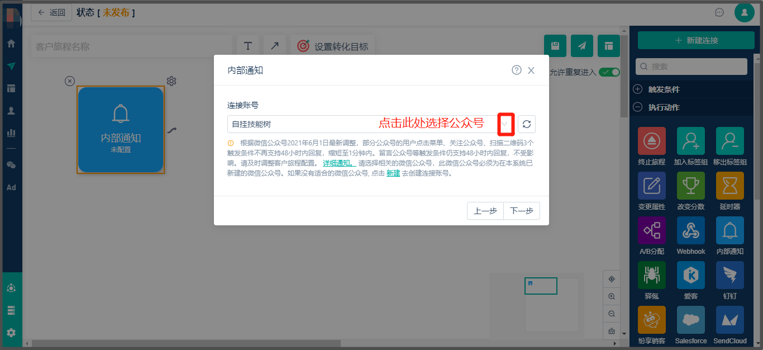Viewport: 763px width, 350px height.
Task: Select the 驿氪 action icon
Action: click(x=651, y=275)
